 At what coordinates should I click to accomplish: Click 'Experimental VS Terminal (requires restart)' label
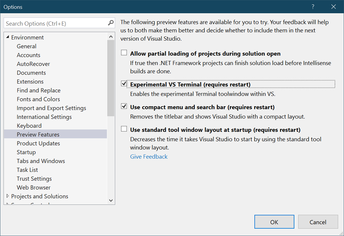click(x=190, y=85)
